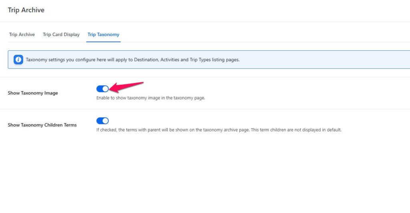410x213 pixels.
Task: Click the Trip Archive page heading
Action: [26, 10]
